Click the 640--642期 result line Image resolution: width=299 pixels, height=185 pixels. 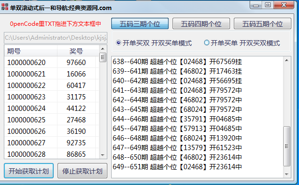[x=177, y=81]
